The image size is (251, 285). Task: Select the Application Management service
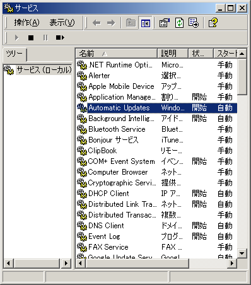pyautogui.click(x=156, y=97)
